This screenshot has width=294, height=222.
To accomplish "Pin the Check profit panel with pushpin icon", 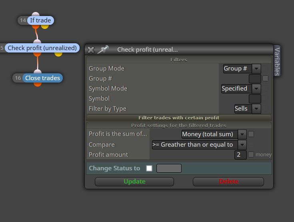I will coord(103,49).
